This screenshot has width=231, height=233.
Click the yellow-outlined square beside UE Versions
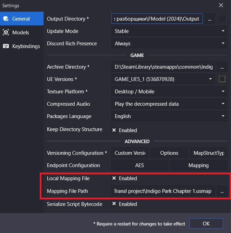222,79
